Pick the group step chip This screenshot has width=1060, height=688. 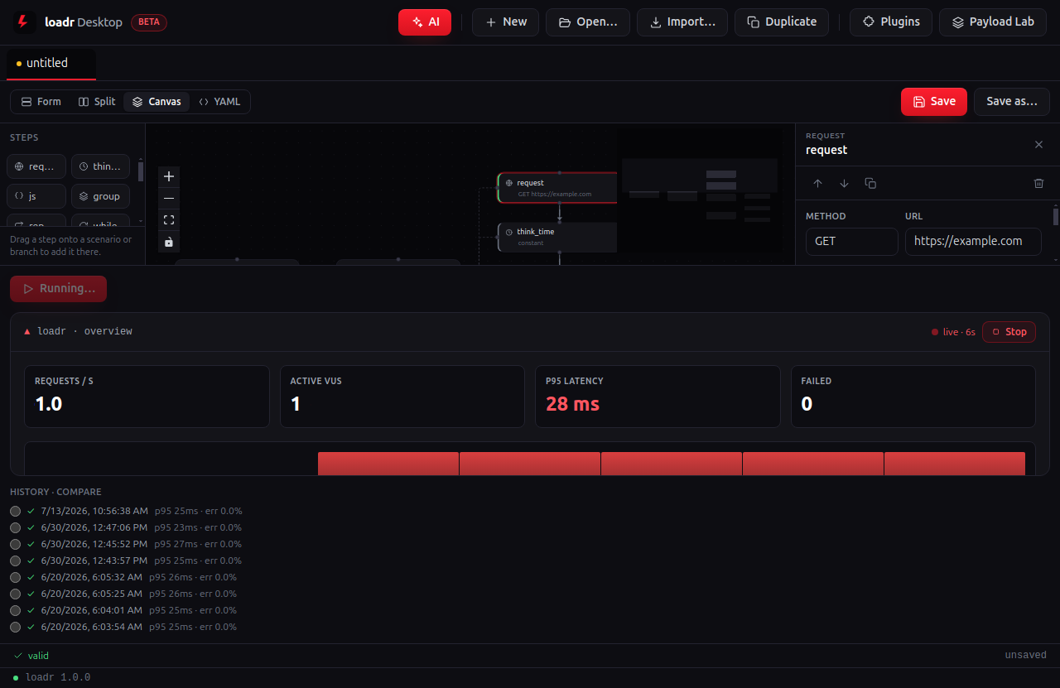coord(100,196)
